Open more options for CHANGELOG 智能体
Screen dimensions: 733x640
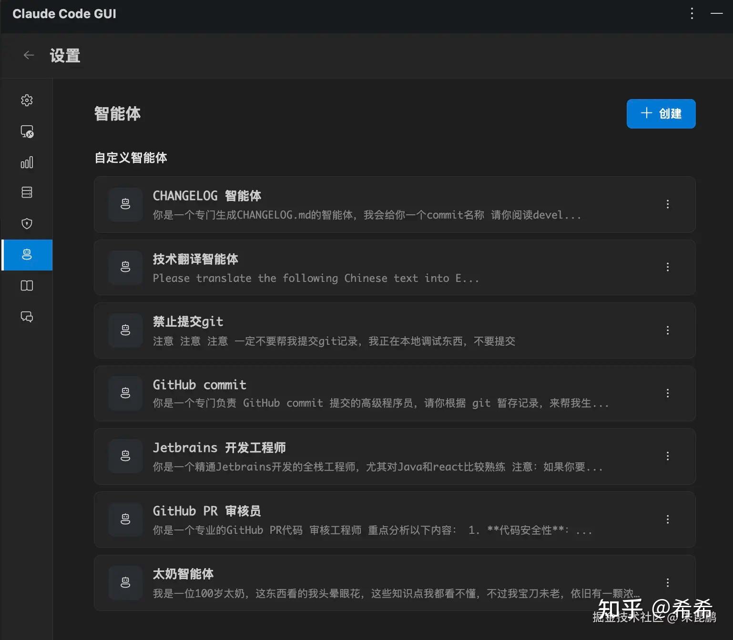tap(668, 204)
